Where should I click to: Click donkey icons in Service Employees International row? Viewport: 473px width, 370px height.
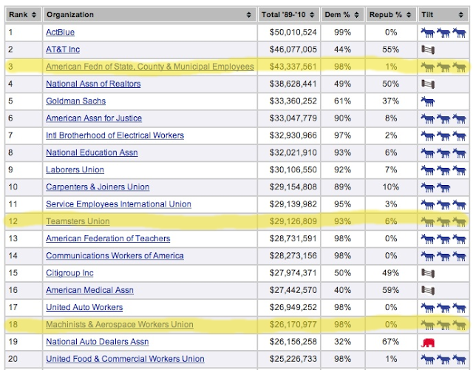(x=443, y=204)
